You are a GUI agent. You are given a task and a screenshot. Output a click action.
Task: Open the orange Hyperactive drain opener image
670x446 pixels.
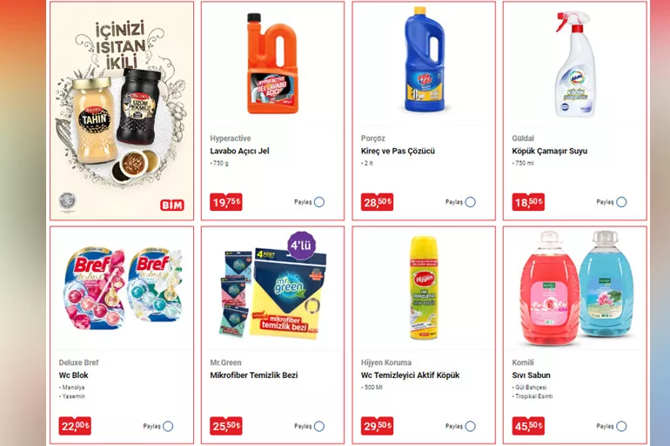click(272, 64)
